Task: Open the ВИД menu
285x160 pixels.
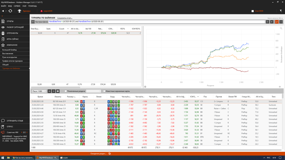Action: coord(10,6)
